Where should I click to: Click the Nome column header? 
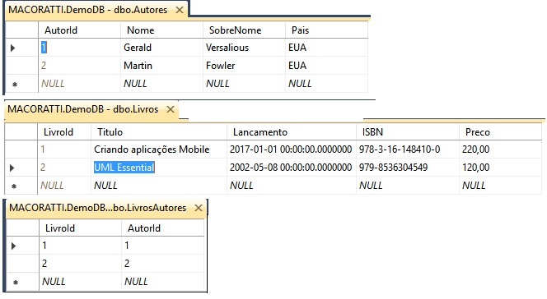tap(161, 30)
